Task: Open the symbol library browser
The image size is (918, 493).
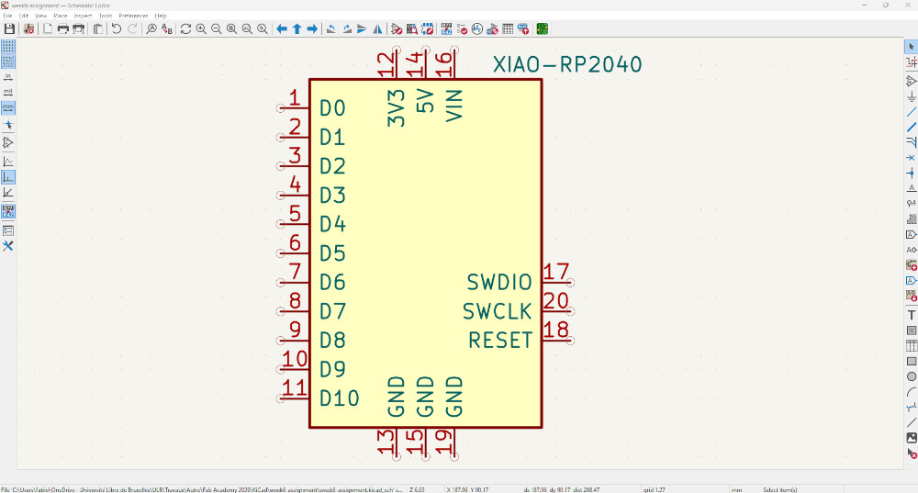Action: [x=412, y=28]
